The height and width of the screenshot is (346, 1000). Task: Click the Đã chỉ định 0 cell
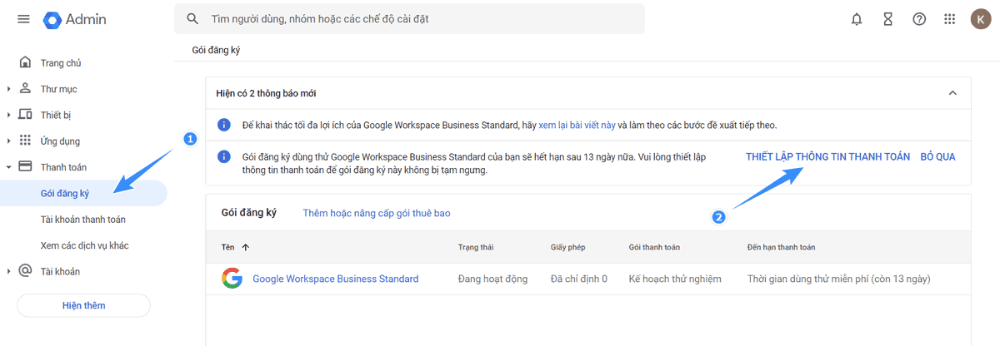pyautogui.click(x=579, y=279)
